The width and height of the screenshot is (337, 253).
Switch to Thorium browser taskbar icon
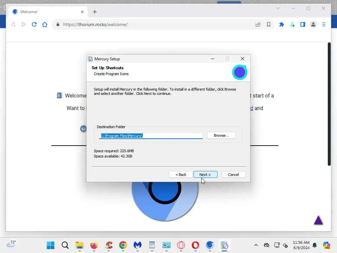tap(210, 245)
